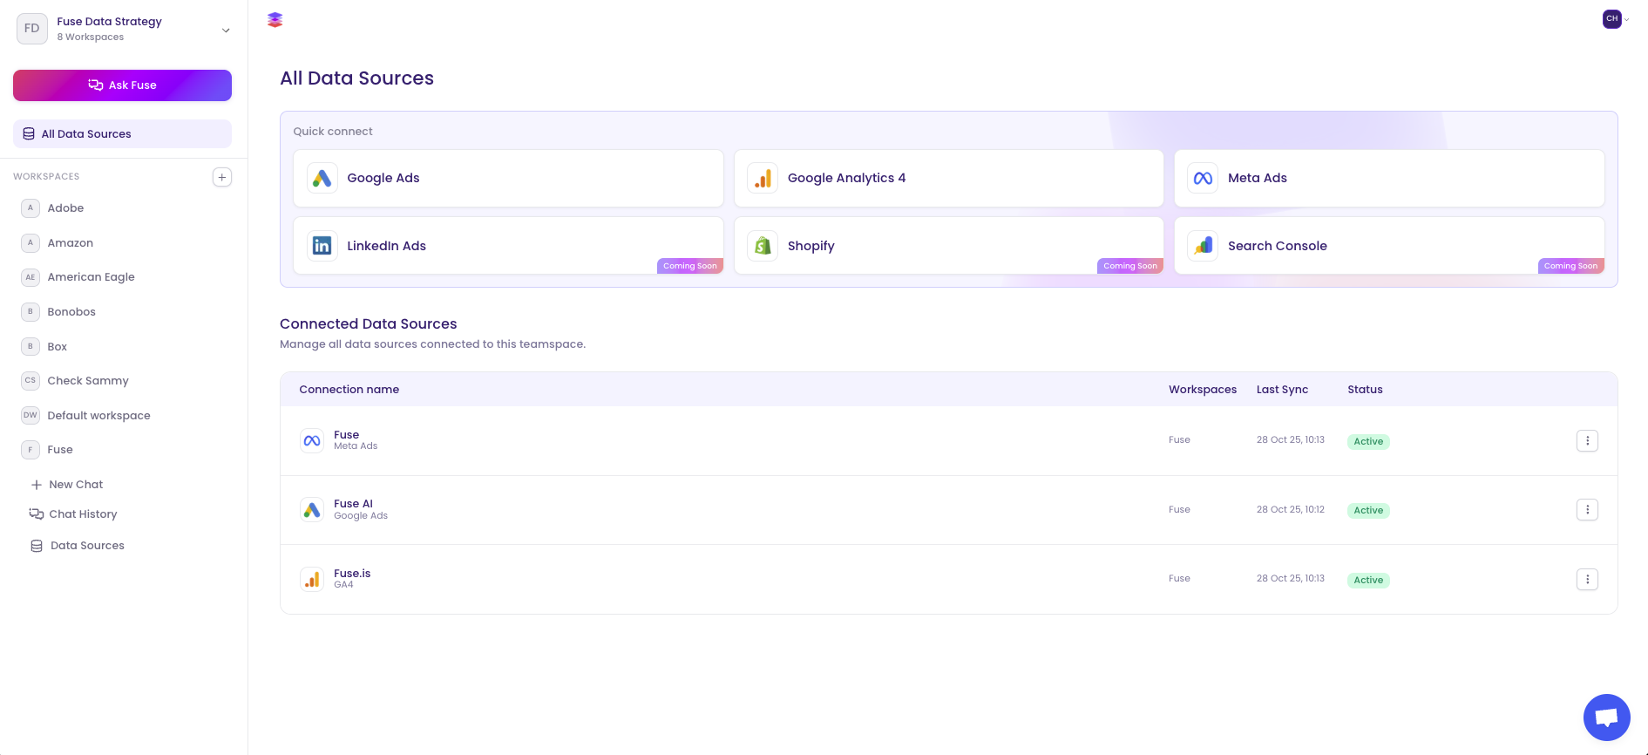Click the FD teamspace avatar
The image size is (1648, 755).
click(x=32, y=29)
